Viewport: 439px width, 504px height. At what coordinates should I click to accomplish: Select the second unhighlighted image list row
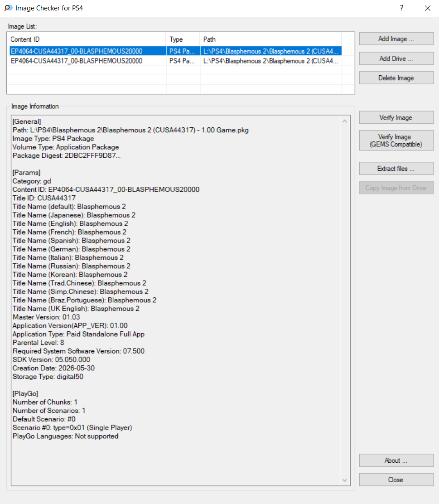pos(175,61)
